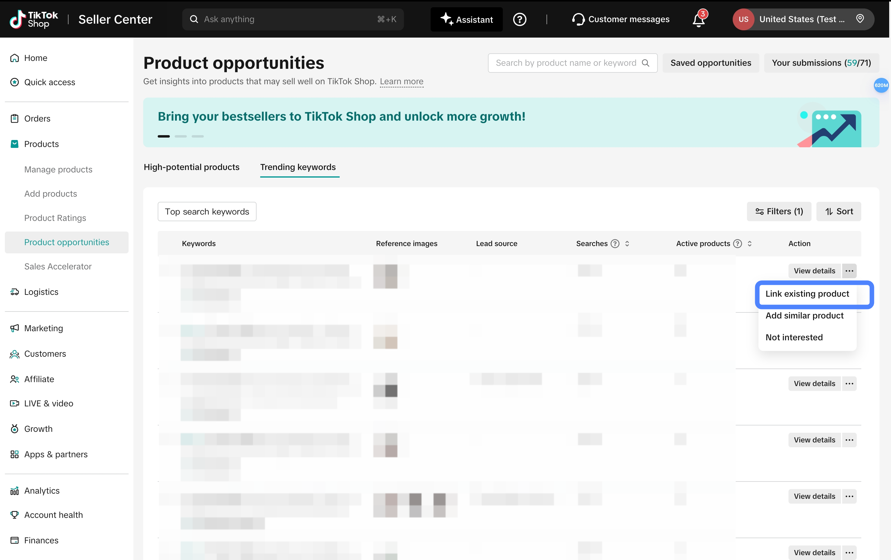Viewport: 891px width, 560px height.
Task: Click Saved opportunities button
Action: [711, 63]
